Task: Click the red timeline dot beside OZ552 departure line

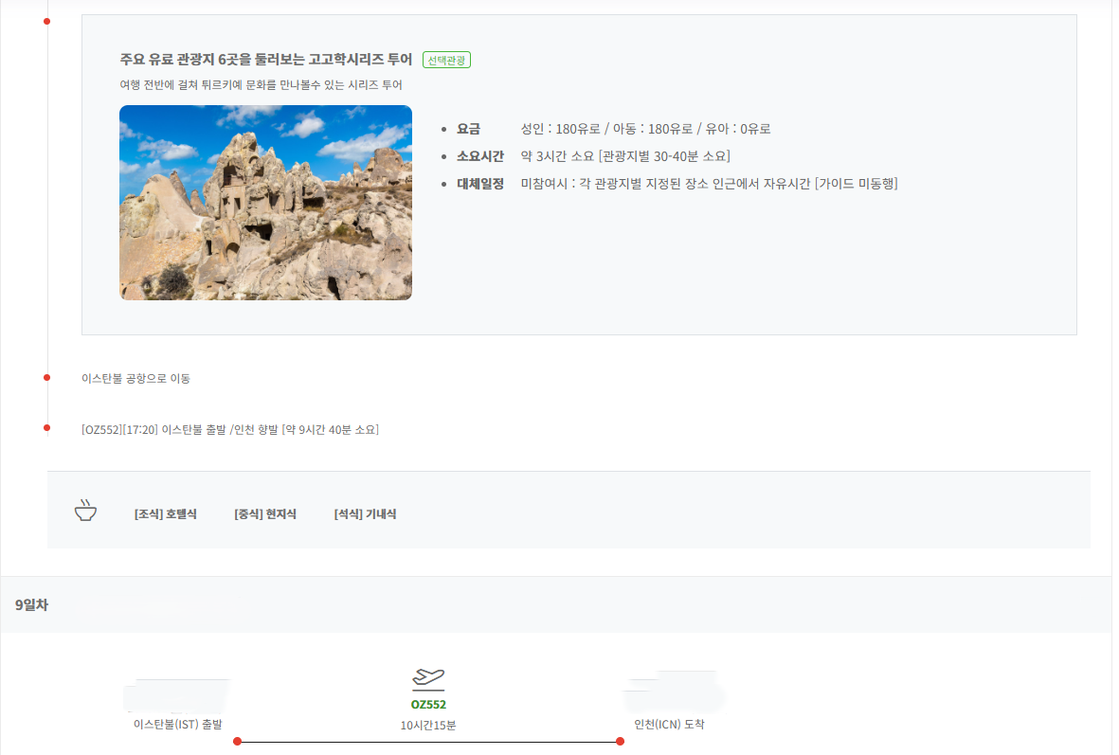Action: pos(46,428)
